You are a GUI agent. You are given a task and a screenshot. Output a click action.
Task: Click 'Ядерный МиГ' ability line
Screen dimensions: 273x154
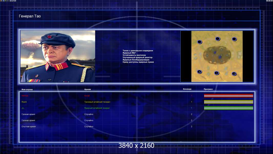pyautogui.click(x=129, y=53)
